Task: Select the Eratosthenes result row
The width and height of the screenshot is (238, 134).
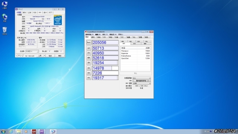Action: click(x=135, y=56)
